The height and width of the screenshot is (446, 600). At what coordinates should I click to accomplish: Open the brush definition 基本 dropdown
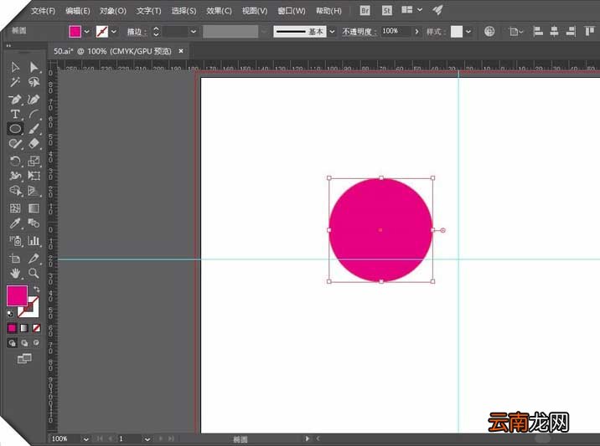(332, 31)
